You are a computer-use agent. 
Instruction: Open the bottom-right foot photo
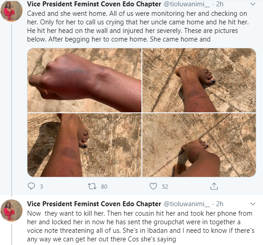[x=199, y=145]
